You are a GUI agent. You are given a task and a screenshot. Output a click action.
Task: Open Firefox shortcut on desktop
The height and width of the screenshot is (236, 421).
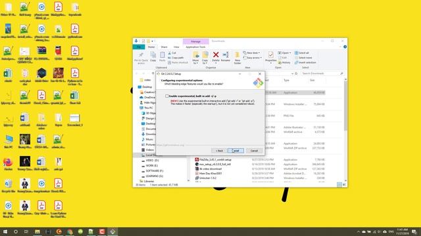tap(9, 164)
